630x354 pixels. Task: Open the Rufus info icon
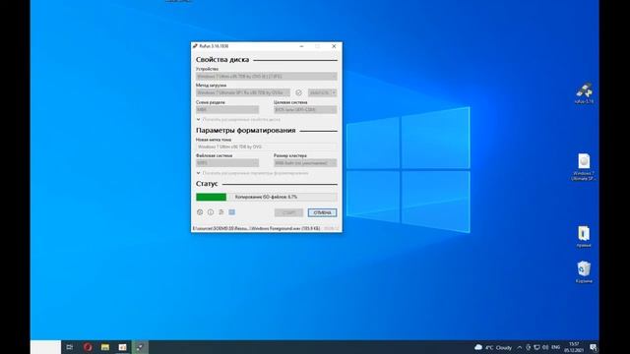(x=211, y=212)
